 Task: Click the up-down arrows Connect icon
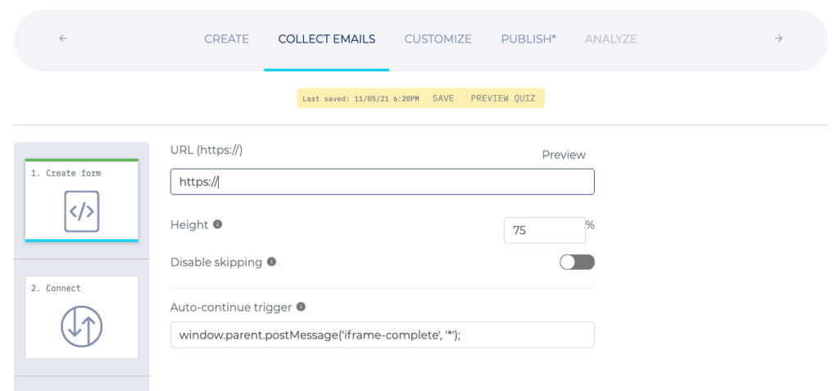click(x=81, y=327)
